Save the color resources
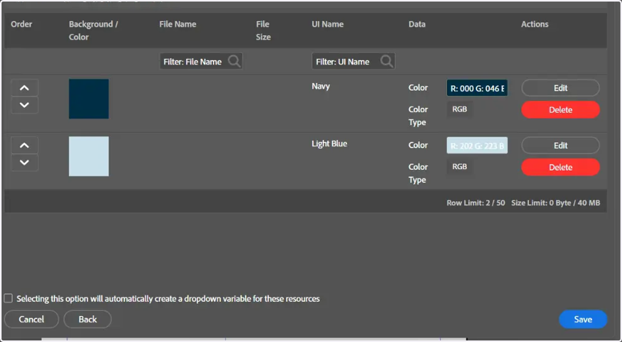 click(583, 319)
